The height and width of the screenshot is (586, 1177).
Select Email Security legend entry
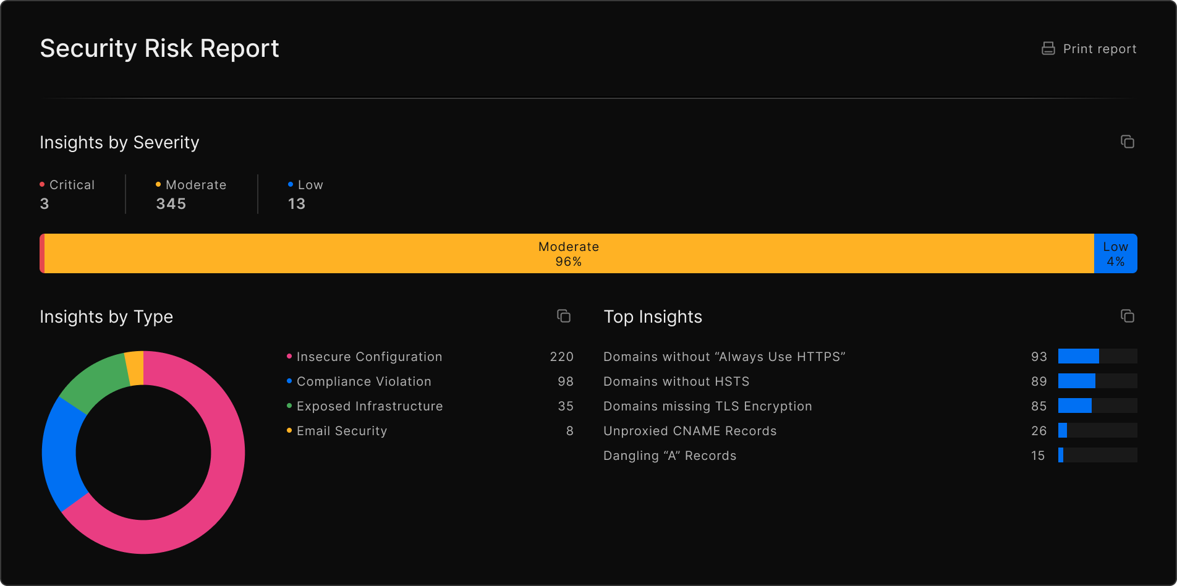click(341, 431)
